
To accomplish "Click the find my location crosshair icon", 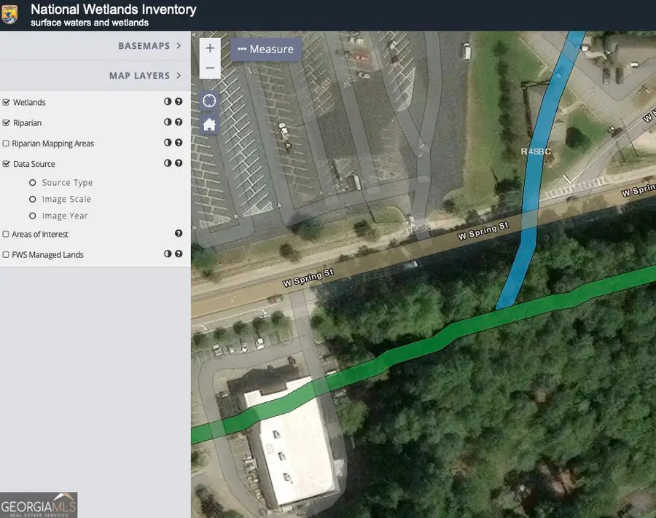I will pos(209,101).
